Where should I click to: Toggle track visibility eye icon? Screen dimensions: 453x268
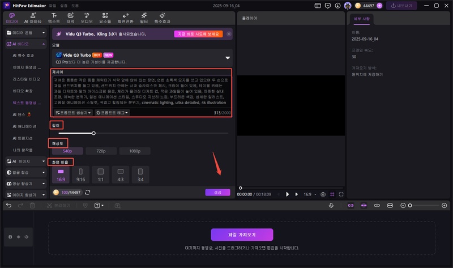19,237
